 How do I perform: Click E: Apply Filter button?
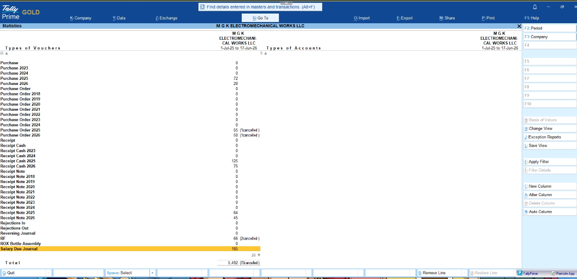[x=549, y=161]
